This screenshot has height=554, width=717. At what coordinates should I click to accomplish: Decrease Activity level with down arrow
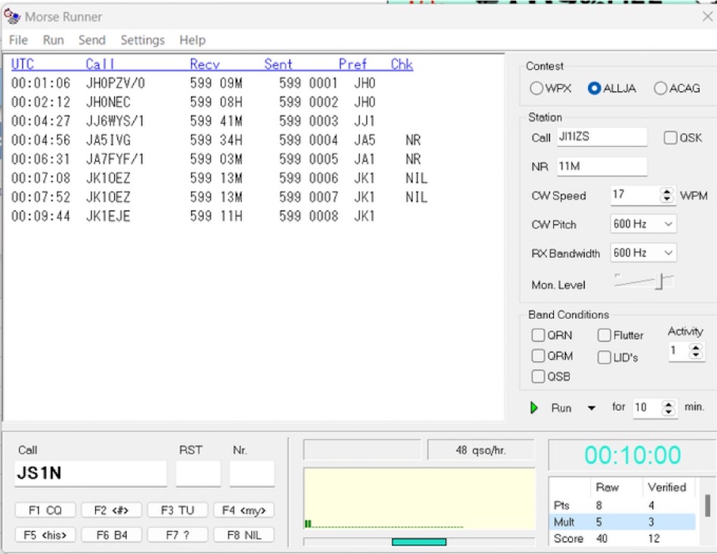pyautogui.click(x=695, y=355)
